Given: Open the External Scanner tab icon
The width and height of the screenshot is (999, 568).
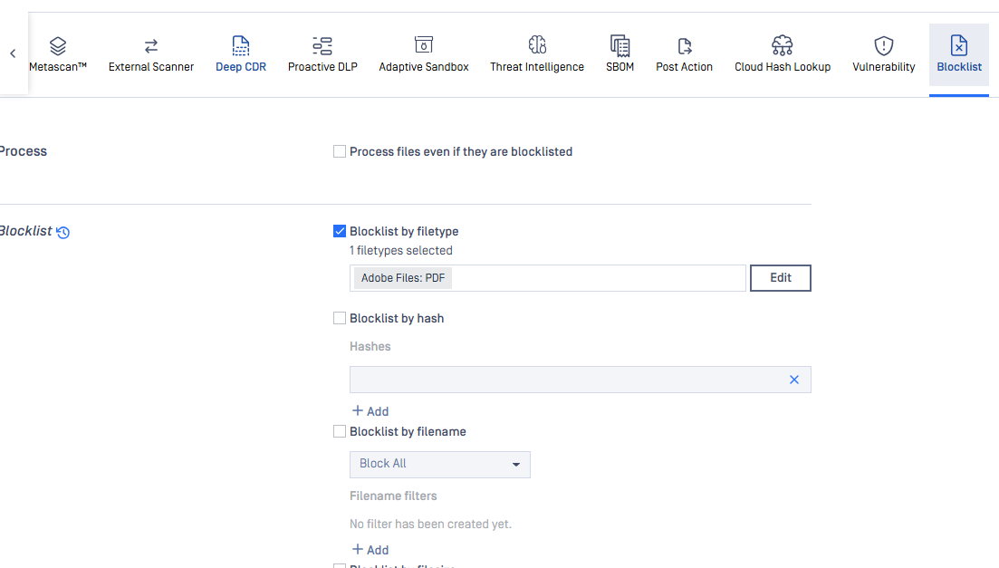Looking at the screenshot, I should pyautogui.click(x=151, y=45).
